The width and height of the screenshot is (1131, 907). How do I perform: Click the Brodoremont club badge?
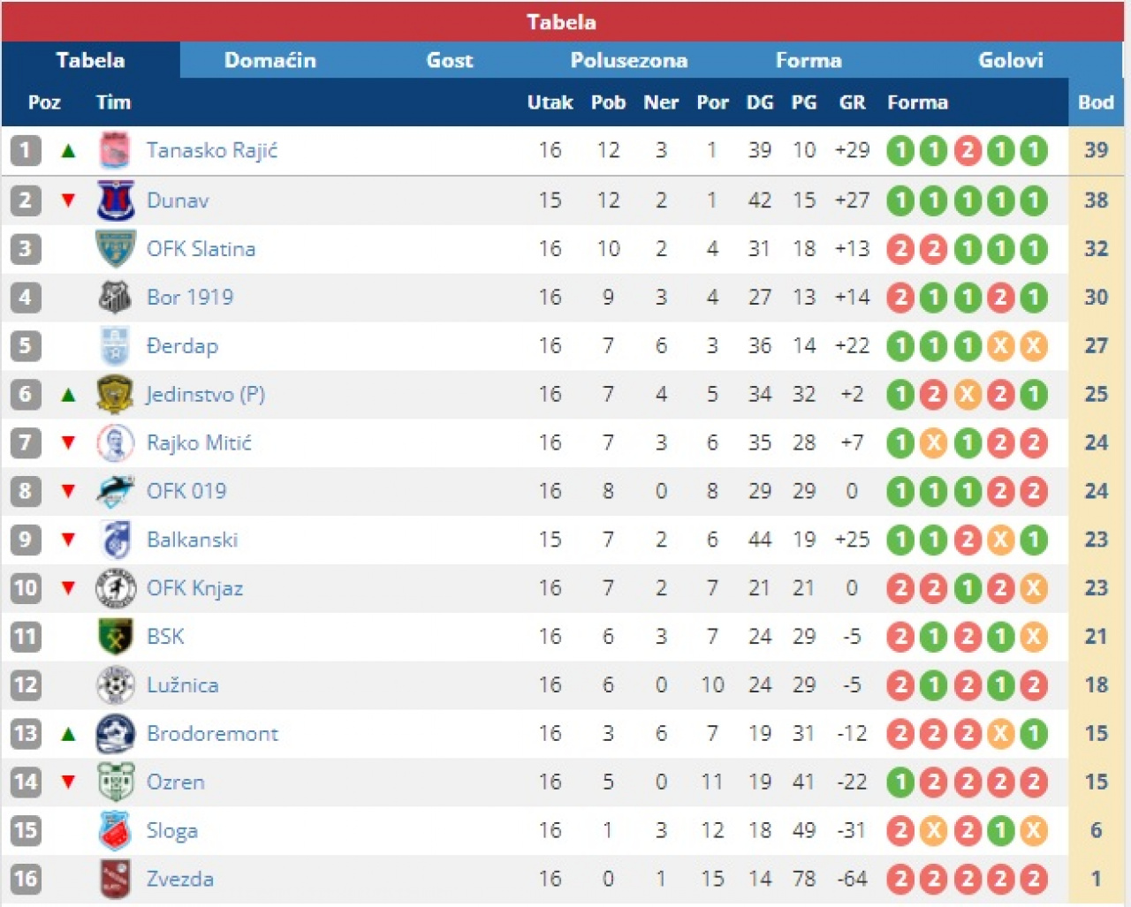coord(115,734)
